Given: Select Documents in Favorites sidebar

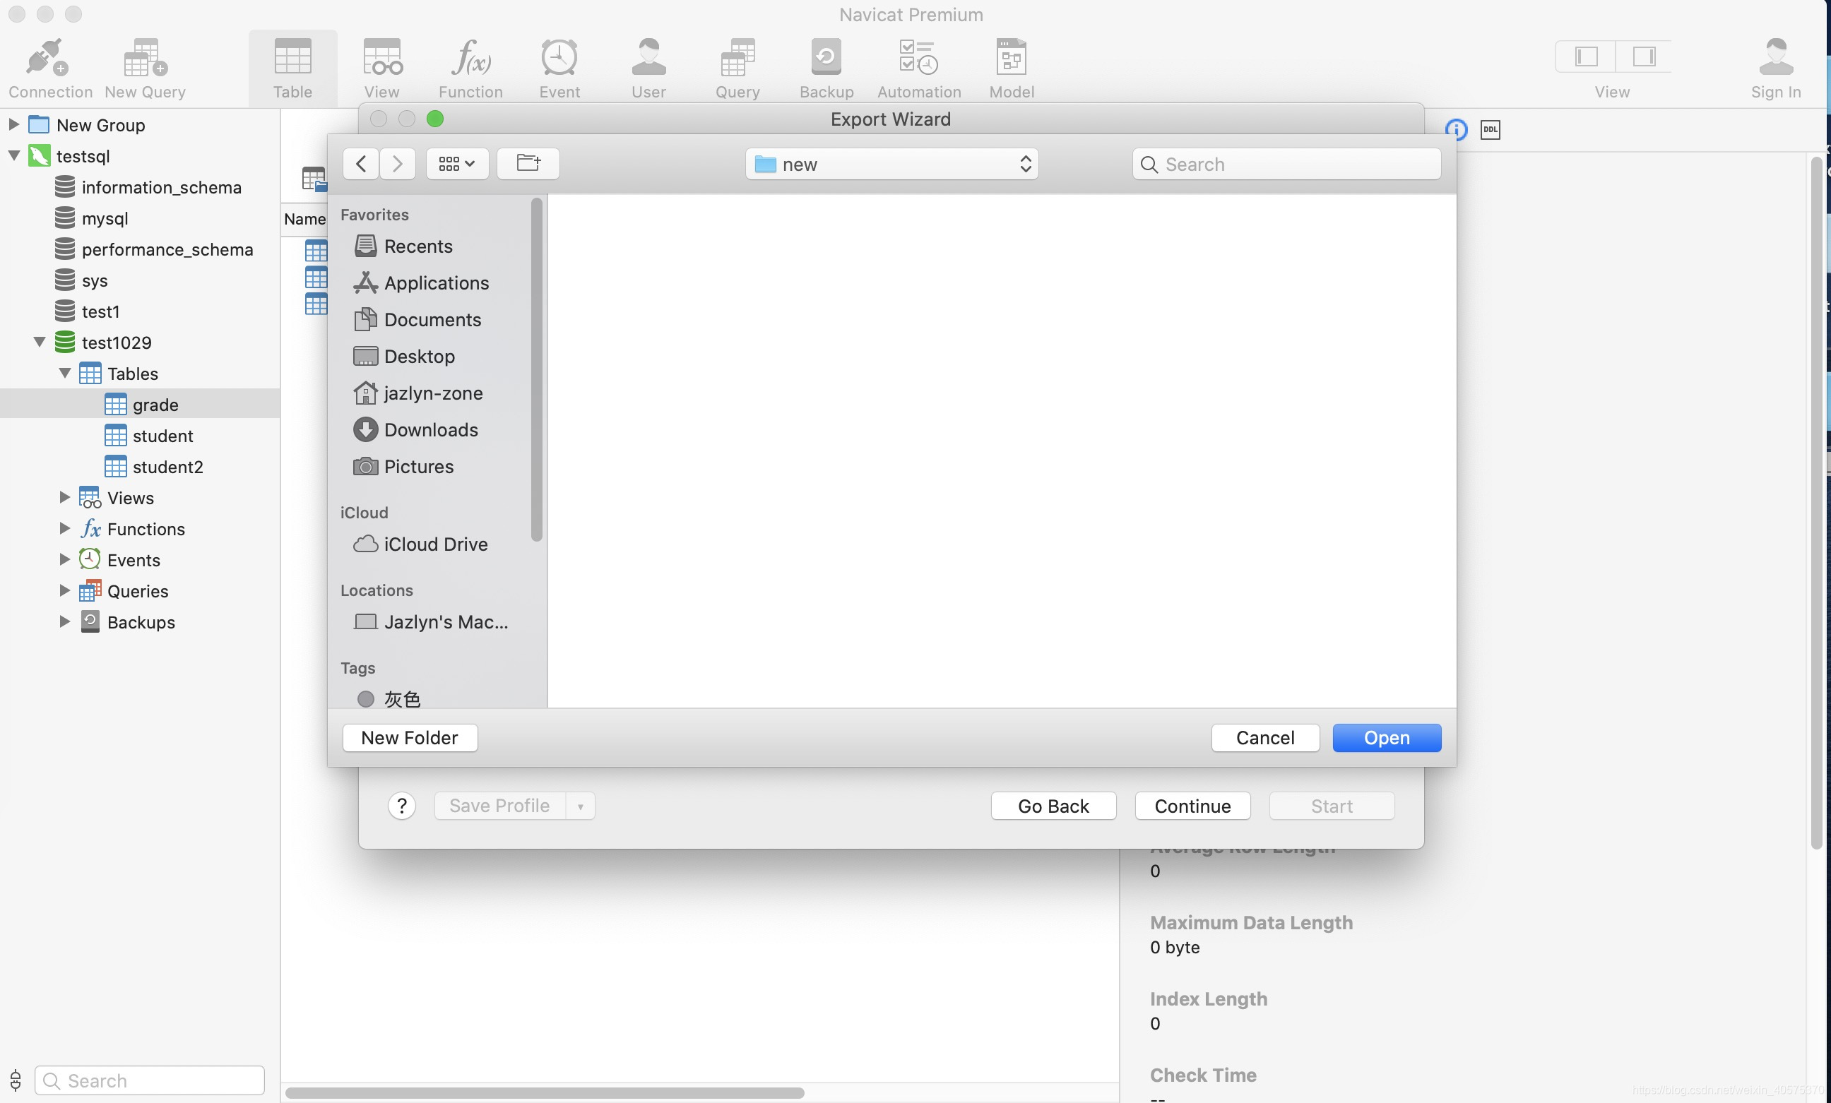Looking at the screenshot, I should [432, 319].
